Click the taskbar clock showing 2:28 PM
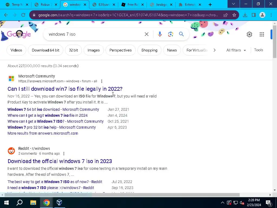Image resolution: width=277 pixels, height=208 pixels. click(x=254, y=203)
